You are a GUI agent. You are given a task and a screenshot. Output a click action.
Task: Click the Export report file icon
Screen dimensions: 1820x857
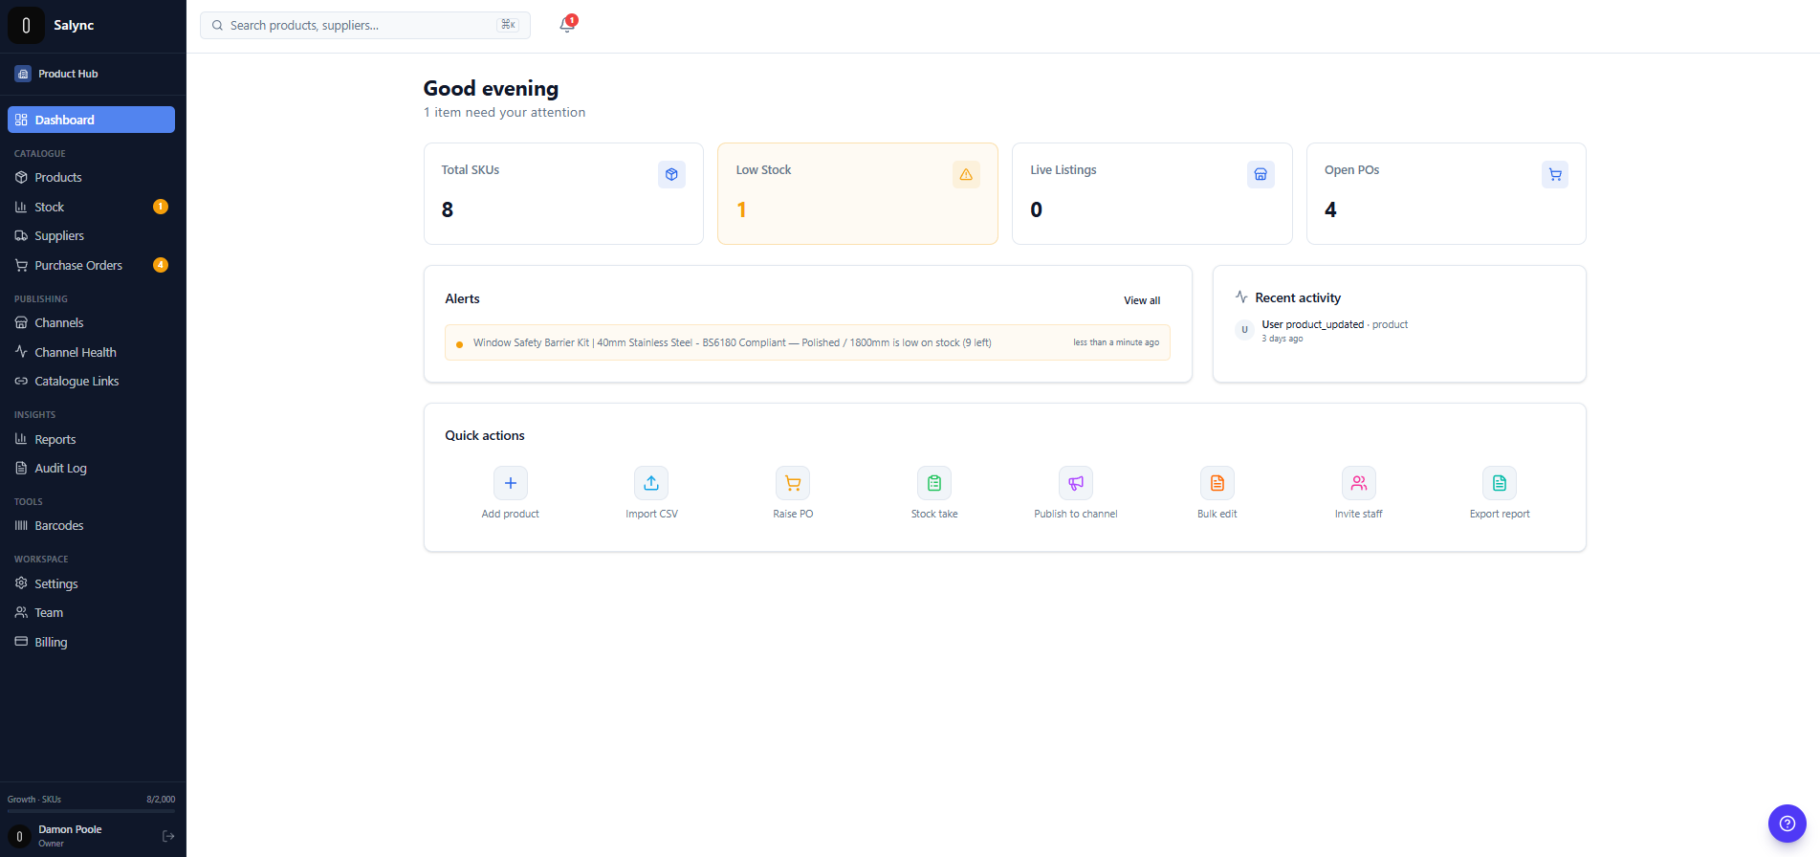(x=1500, y=483)
